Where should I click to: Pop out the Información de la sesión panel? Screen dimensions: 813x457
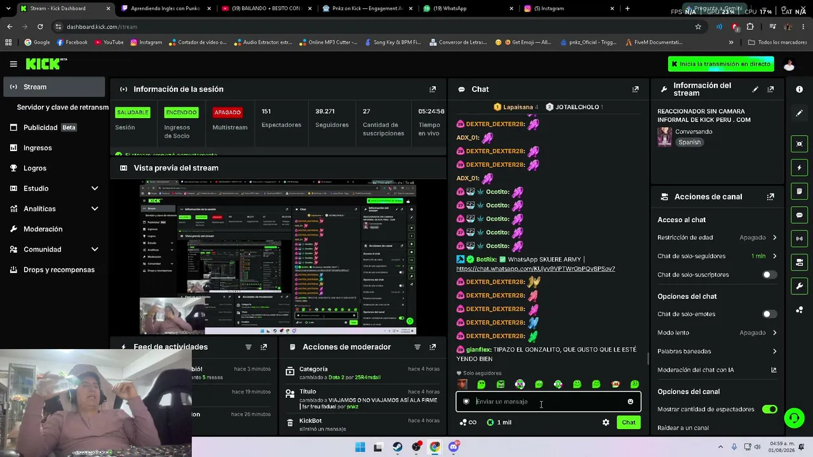pyautogui.click(x=433, y=89)
